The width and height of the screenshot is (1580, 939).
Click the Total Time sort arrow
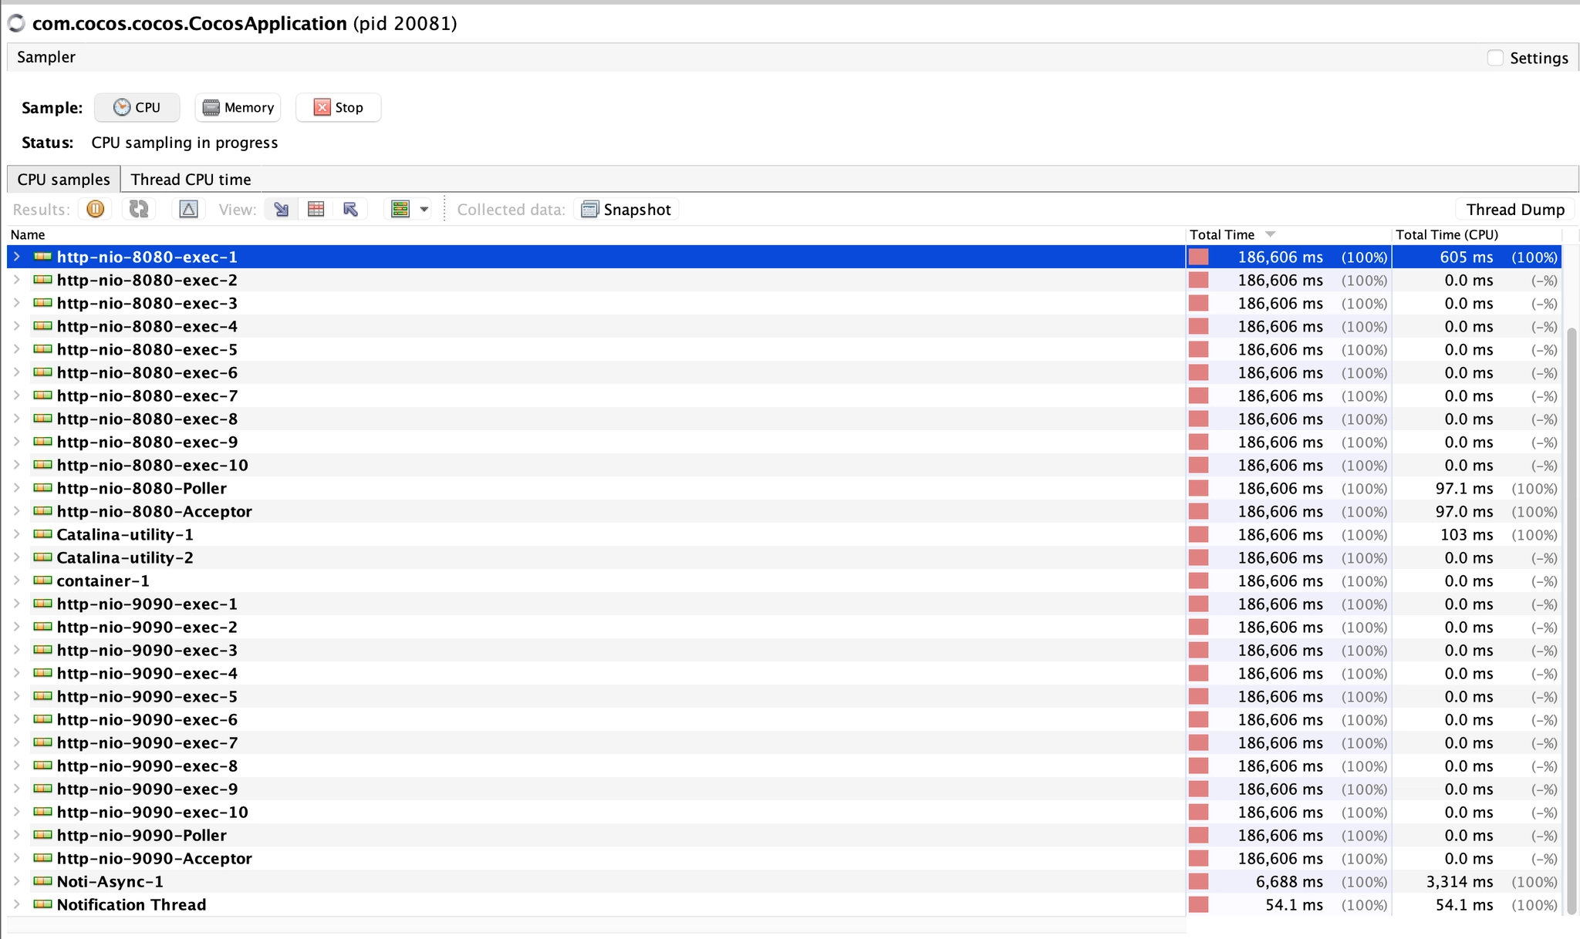(1271, 234)
